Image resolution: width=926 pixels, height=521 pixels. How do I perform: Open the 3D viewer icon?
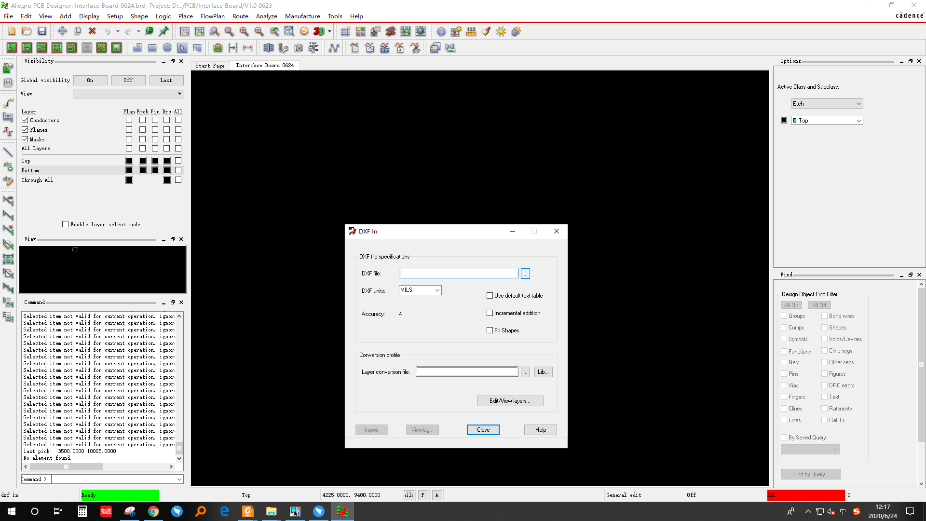pos(319,31)
